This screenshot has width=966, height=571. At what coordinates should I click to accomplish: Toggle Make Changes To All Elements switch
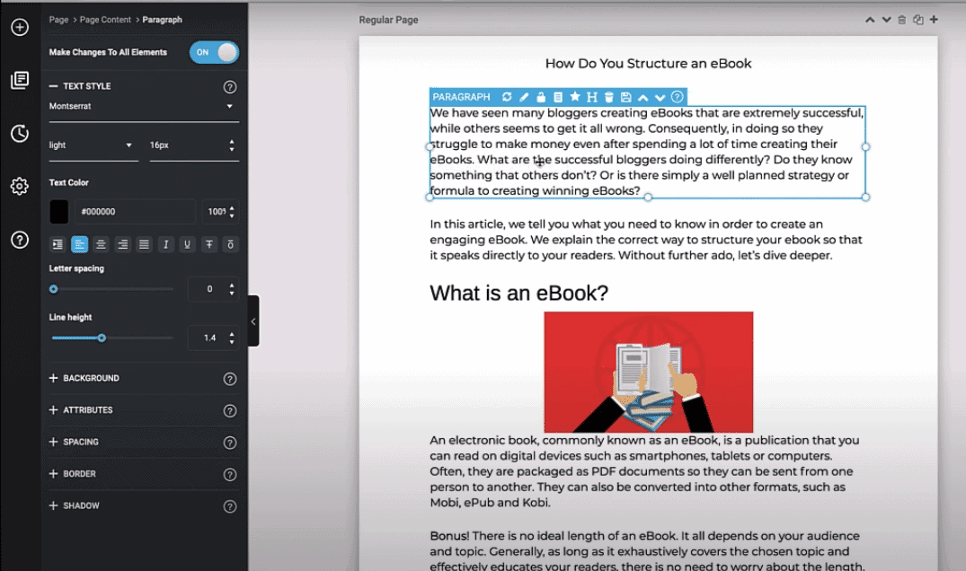[x=214, y=52]
